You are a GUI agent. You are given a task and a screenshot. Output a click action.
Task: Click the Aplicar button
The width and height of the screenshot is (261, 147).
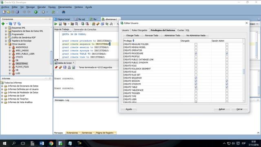[222, 109]
